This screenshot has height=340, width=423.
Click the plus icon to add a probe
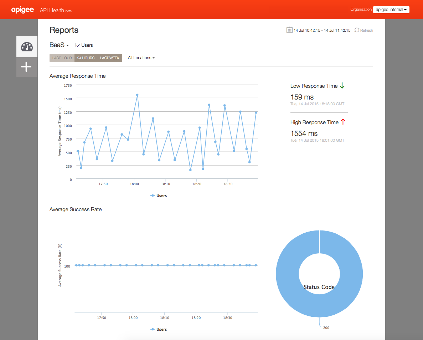pyautogui.click(x=26, y=67)
